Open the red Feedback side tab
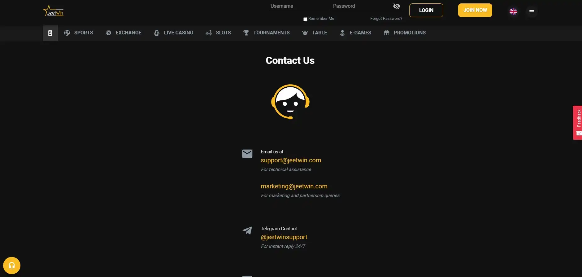Image resolution: width=582 pixels, height=277 pixels. pos(578,122)
